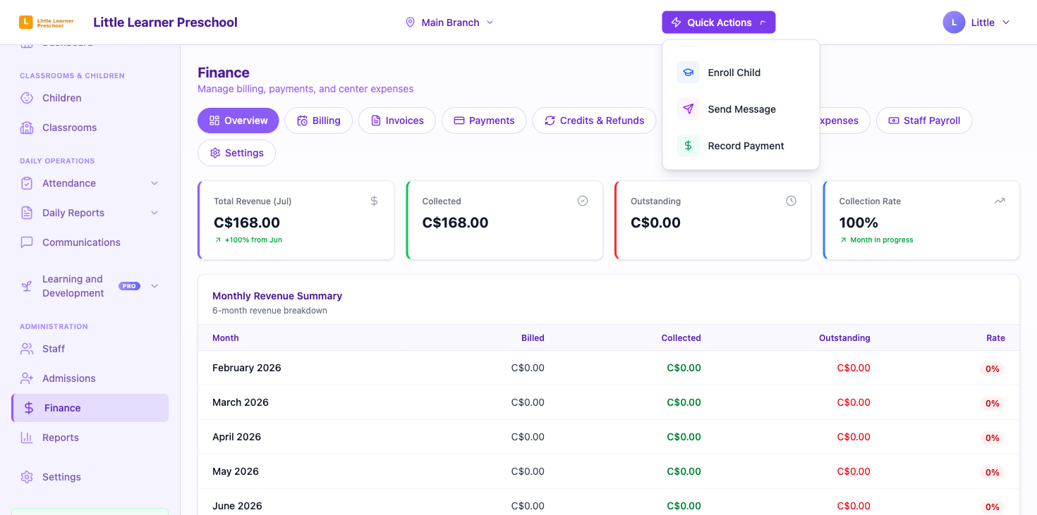The width and height of the screenshot is (1037, 515).
Task: Open the Children sidebar link
Action: point(90,98)
